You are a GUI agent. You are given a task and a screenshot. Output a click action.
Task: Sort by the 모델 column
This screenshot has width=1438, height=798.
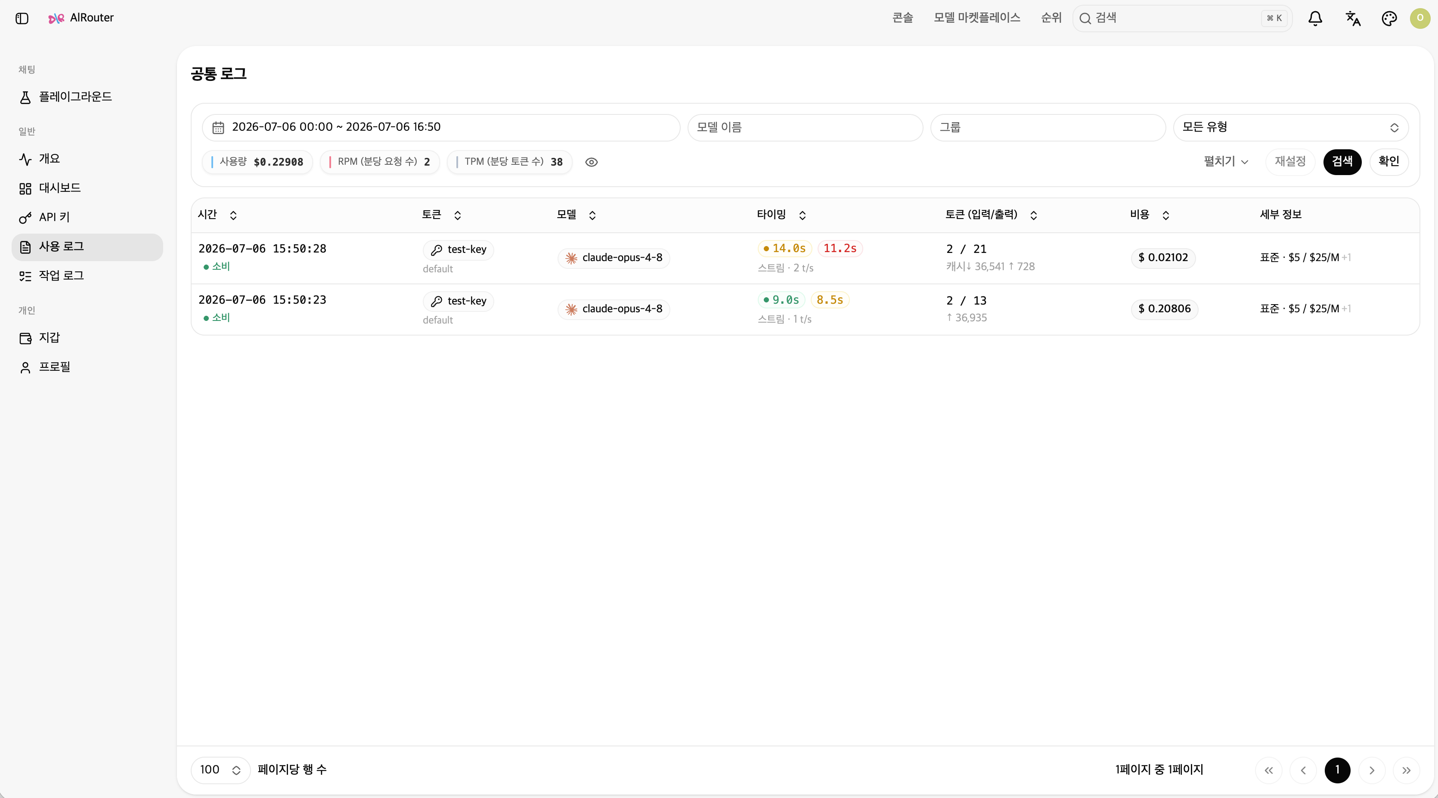pyautogui.click(x=576, y=215)
